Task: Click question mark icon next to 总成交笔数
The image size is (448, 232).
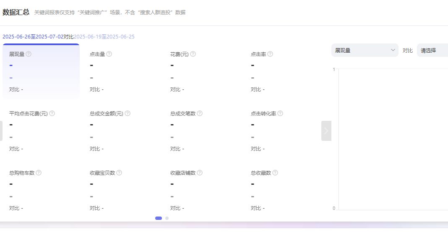Action: [200, 113]
